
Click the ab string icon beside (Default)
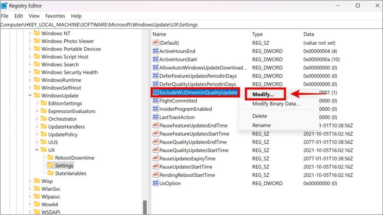click(x=155, y=42)
